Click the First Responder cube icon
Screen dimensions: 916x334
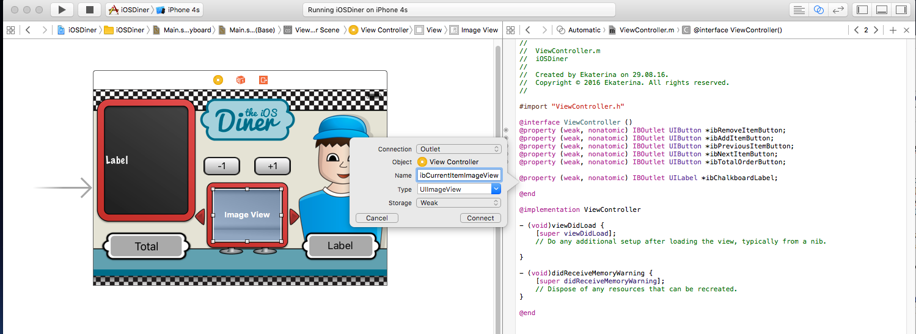coord(241,80)
